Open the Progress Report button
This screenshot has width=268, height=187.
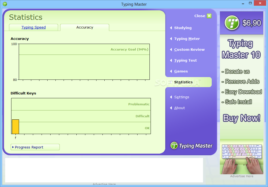click(35, 147)
